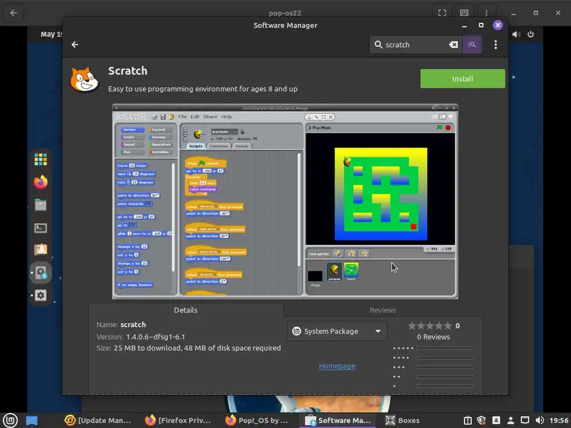Enlarge the Scratch PacMan screenshot
This screenshot has height=428, width=571.
click(x=285, y=202)
